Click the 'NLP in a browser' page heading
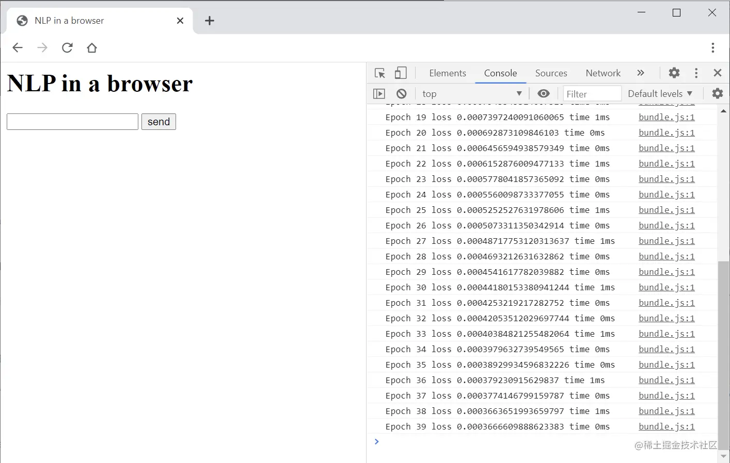730x463 pixels. [100, 84]
